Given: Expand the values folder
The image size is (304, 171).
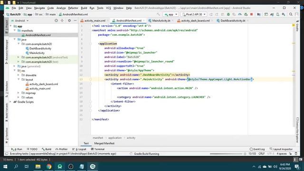Looking at the screenshot, I should point(19,97).
